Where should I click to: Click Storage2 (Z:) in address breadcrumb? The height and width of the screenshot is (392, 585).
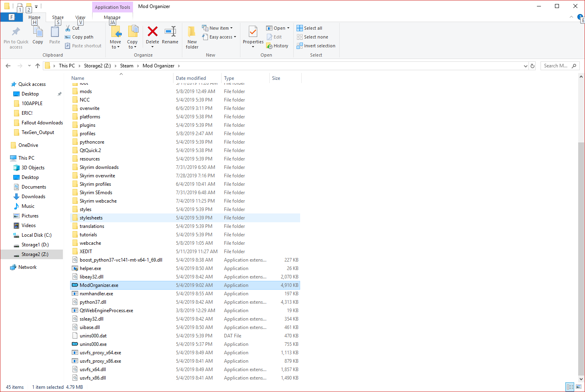[97, 66]
